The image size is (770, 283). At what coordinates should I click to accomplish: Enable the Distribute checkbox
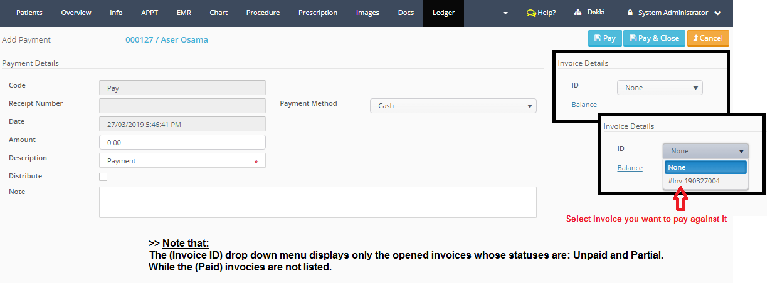click(103, 177)
